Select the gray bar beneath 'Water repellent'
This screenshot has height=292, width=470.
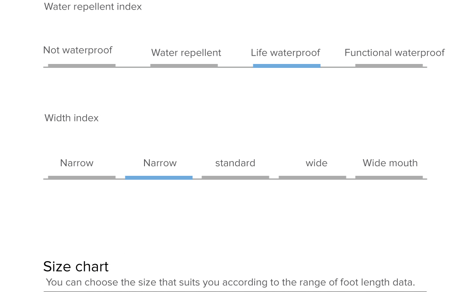(184, 66)
